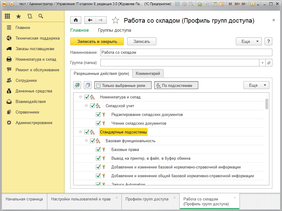Viewport: 282px width, 211px height.
Task: Switch to Комментарий tab
Action: tap(148, 74)
